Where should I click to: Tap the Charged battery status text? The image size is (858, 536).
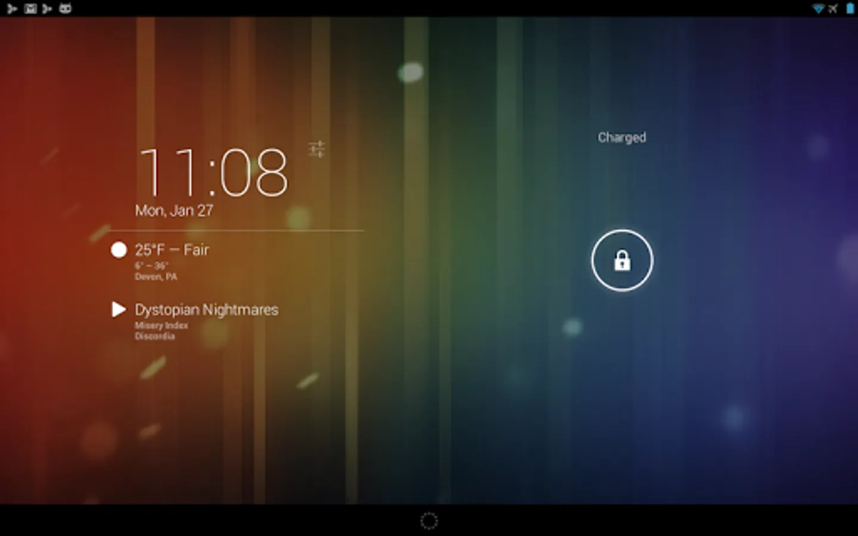click(622, 138)
